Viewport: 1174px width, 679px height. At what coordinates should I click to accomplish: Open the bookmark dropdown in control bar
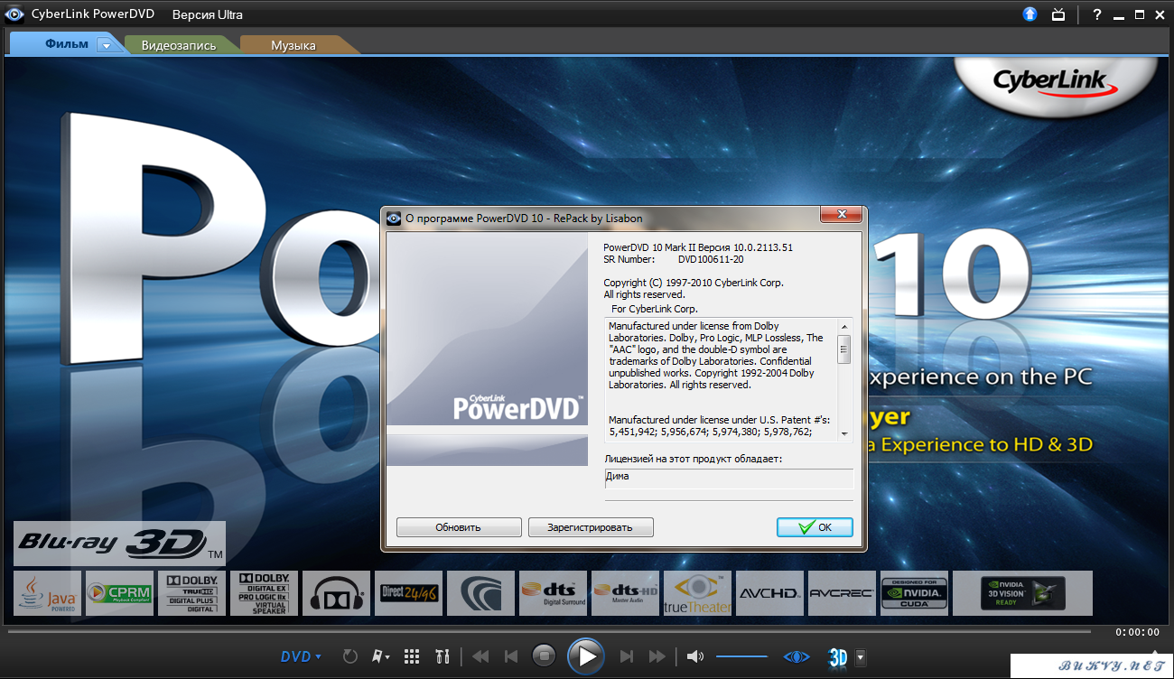[x=381, y=656]
